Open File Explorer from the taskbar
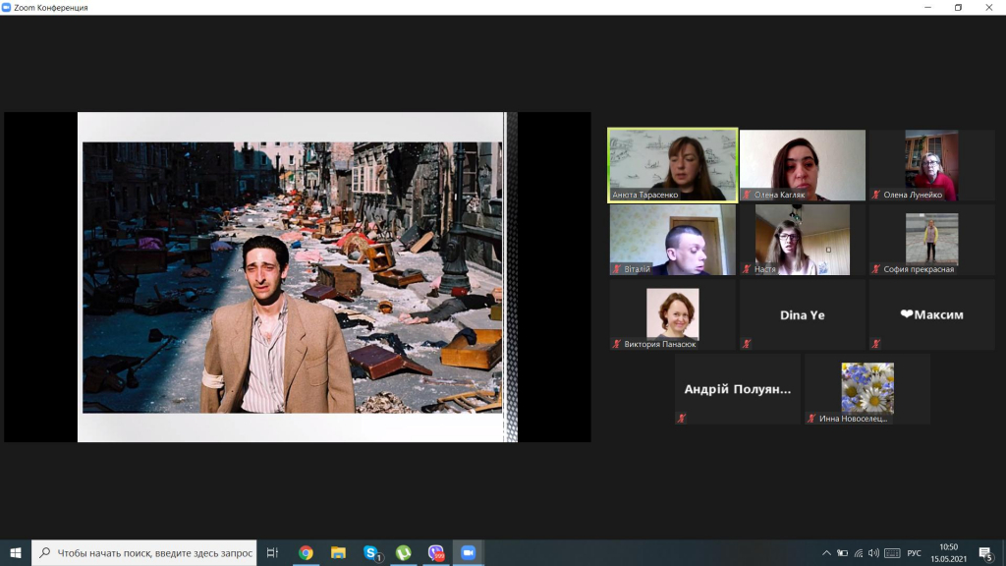Viewport: 1006px width, 566px height. pos(338,552)
